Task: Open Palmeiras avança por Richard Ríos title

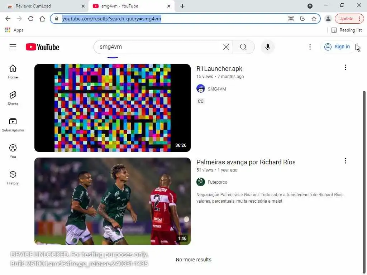Action: 246,162
